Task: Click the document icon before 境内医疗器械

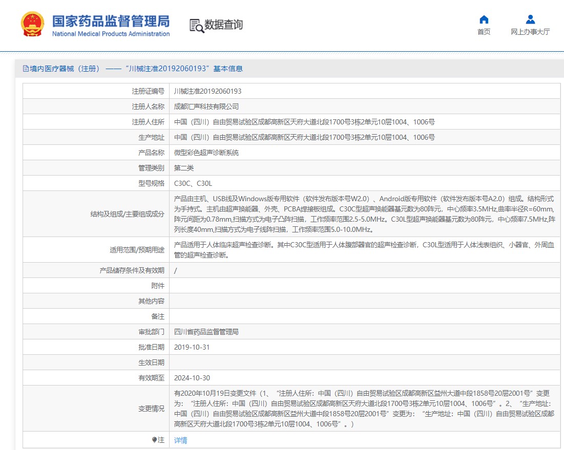Action: point(26,68)
